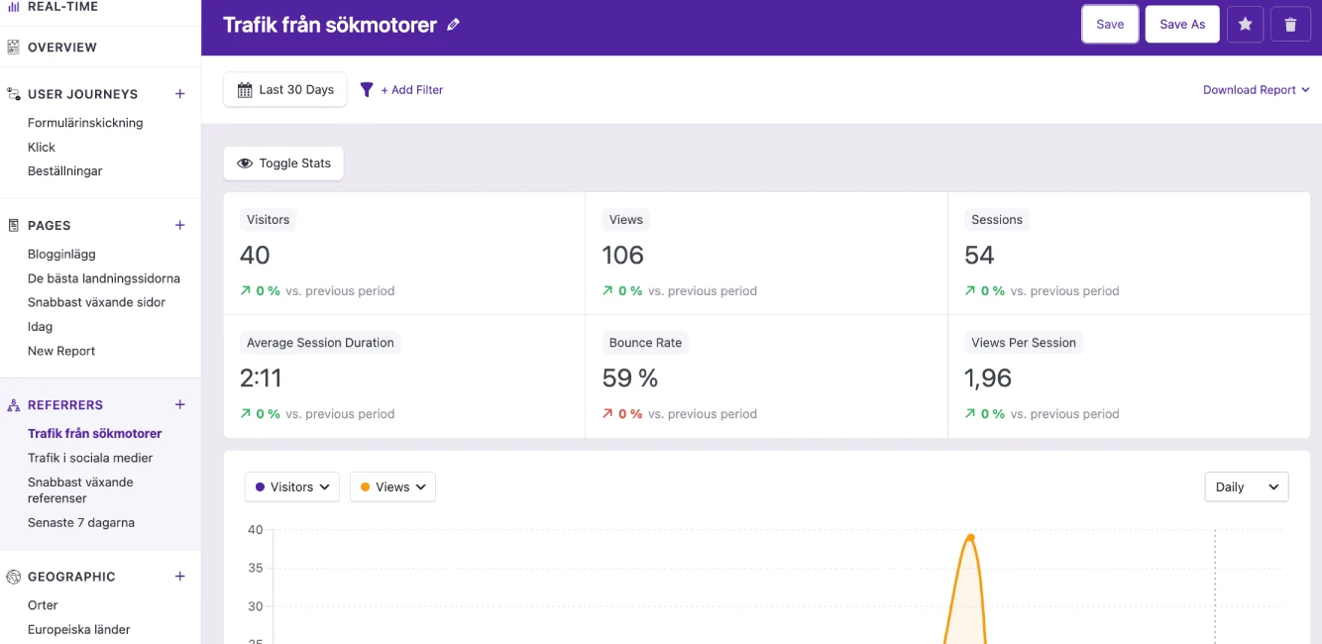Add a new User Journeys report
This screenshot has width=1322, height=644.
[180, 94]
